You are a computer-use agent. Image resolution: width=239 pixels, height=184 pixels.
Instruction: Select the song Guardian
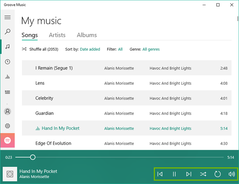click(x=127, y=113)
